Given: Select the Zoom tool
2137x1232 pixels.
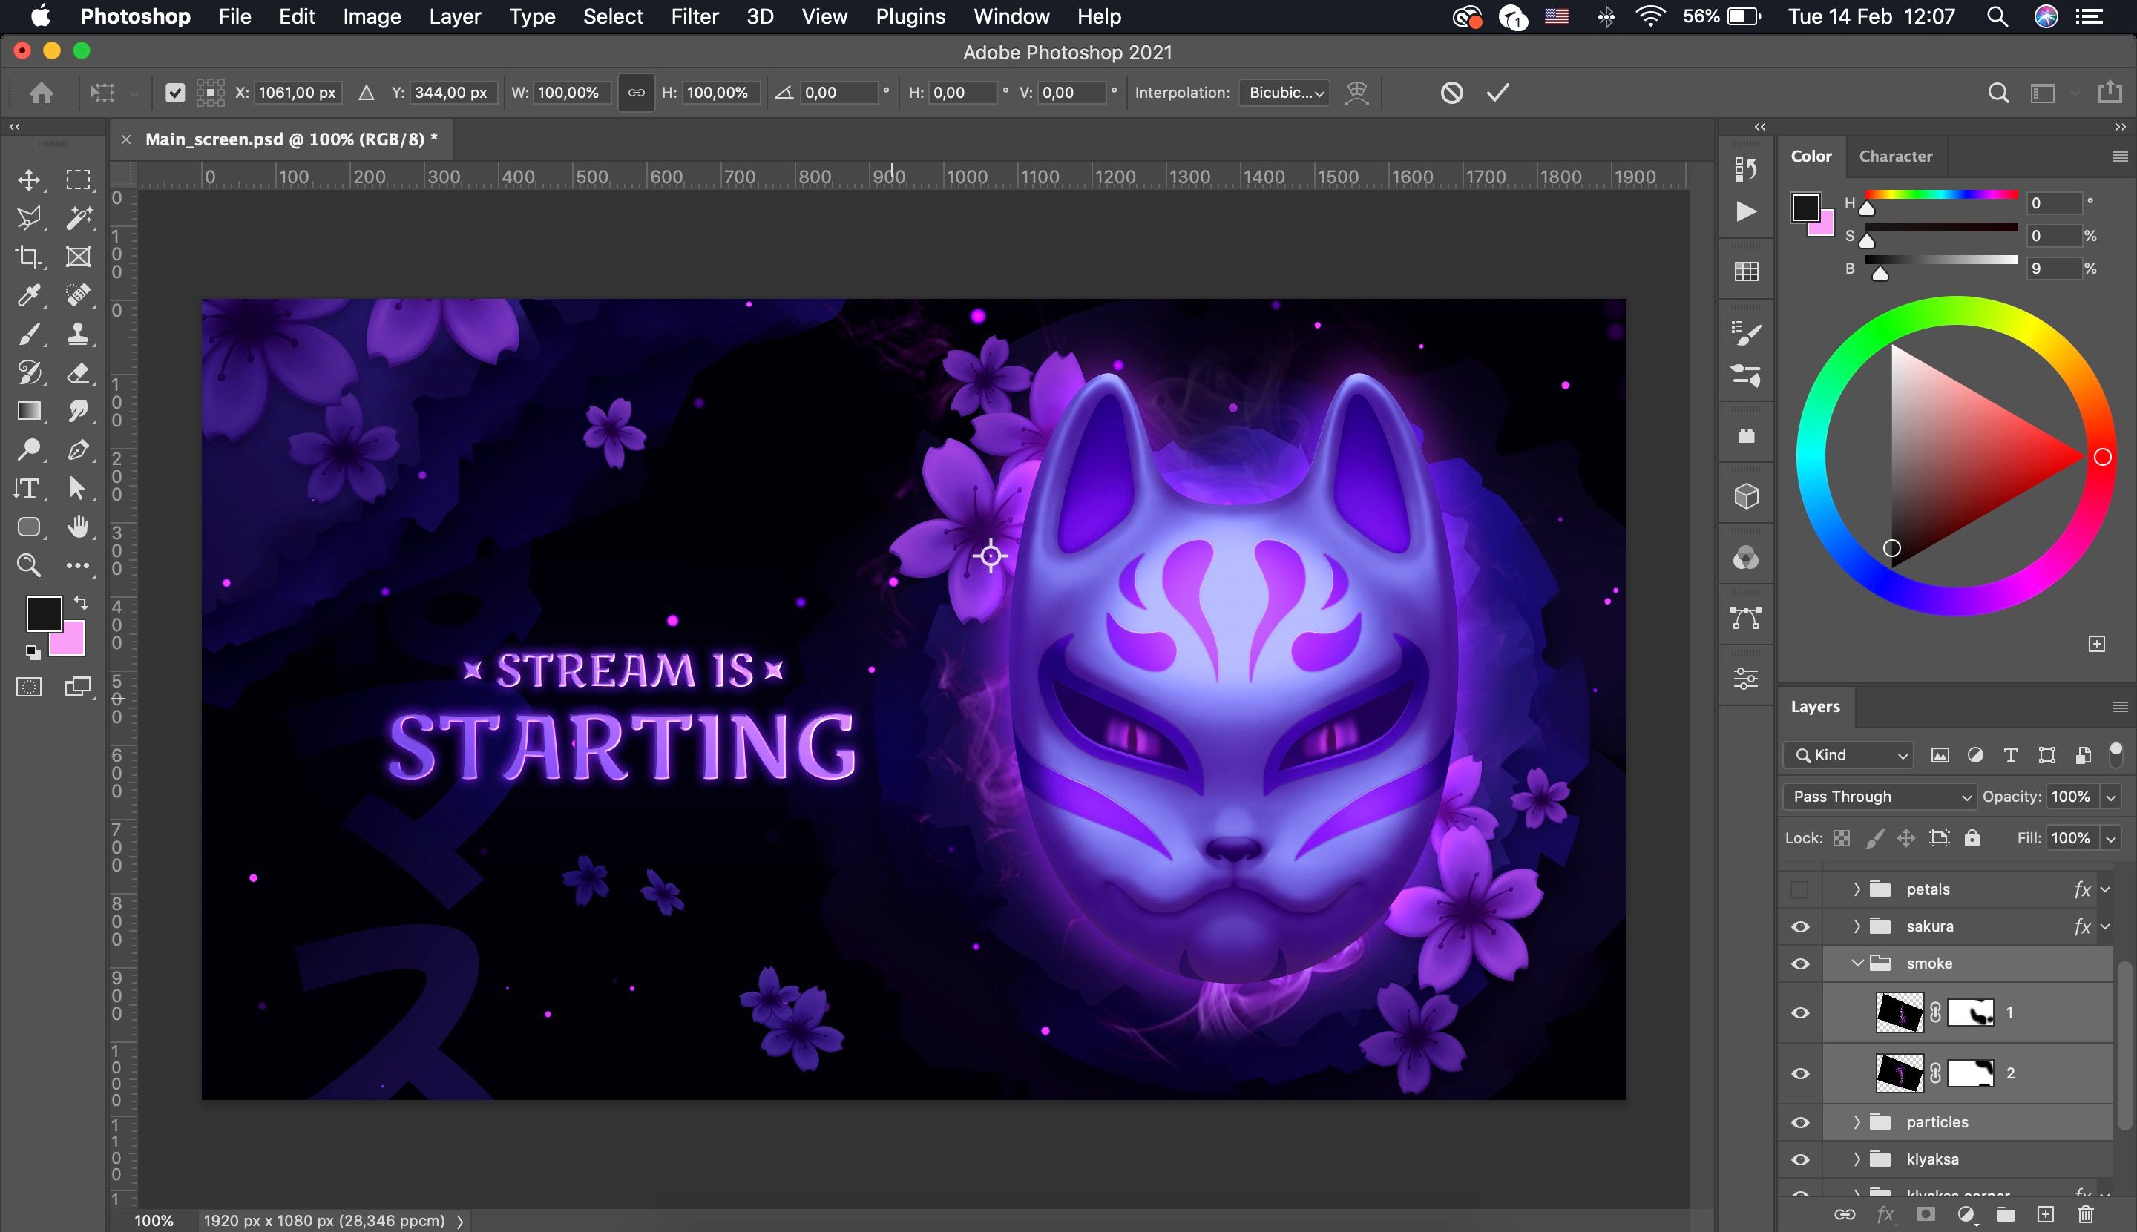Looking at the screenshot, I should 28,564.
